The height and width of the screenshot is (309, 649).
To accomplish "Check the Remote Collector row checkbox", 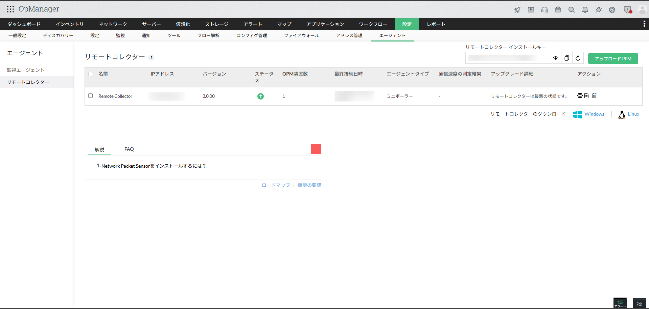I will click(90, 96).
